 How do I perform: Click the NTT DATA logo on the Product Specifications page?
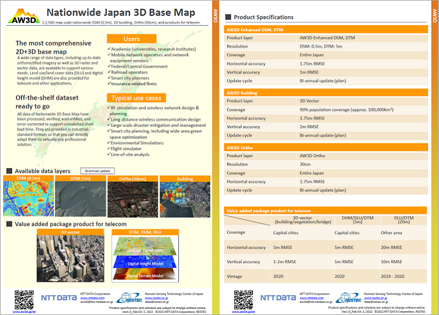(278, 298)
